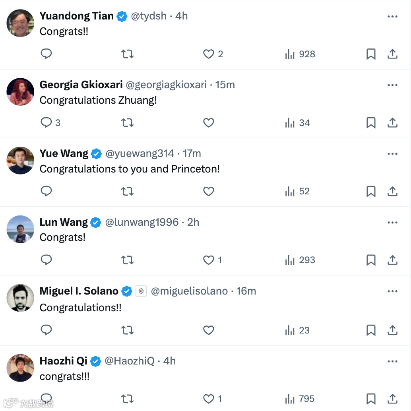
Task: Share Yue Wang's tweet
Action: (x=392, y=192)
